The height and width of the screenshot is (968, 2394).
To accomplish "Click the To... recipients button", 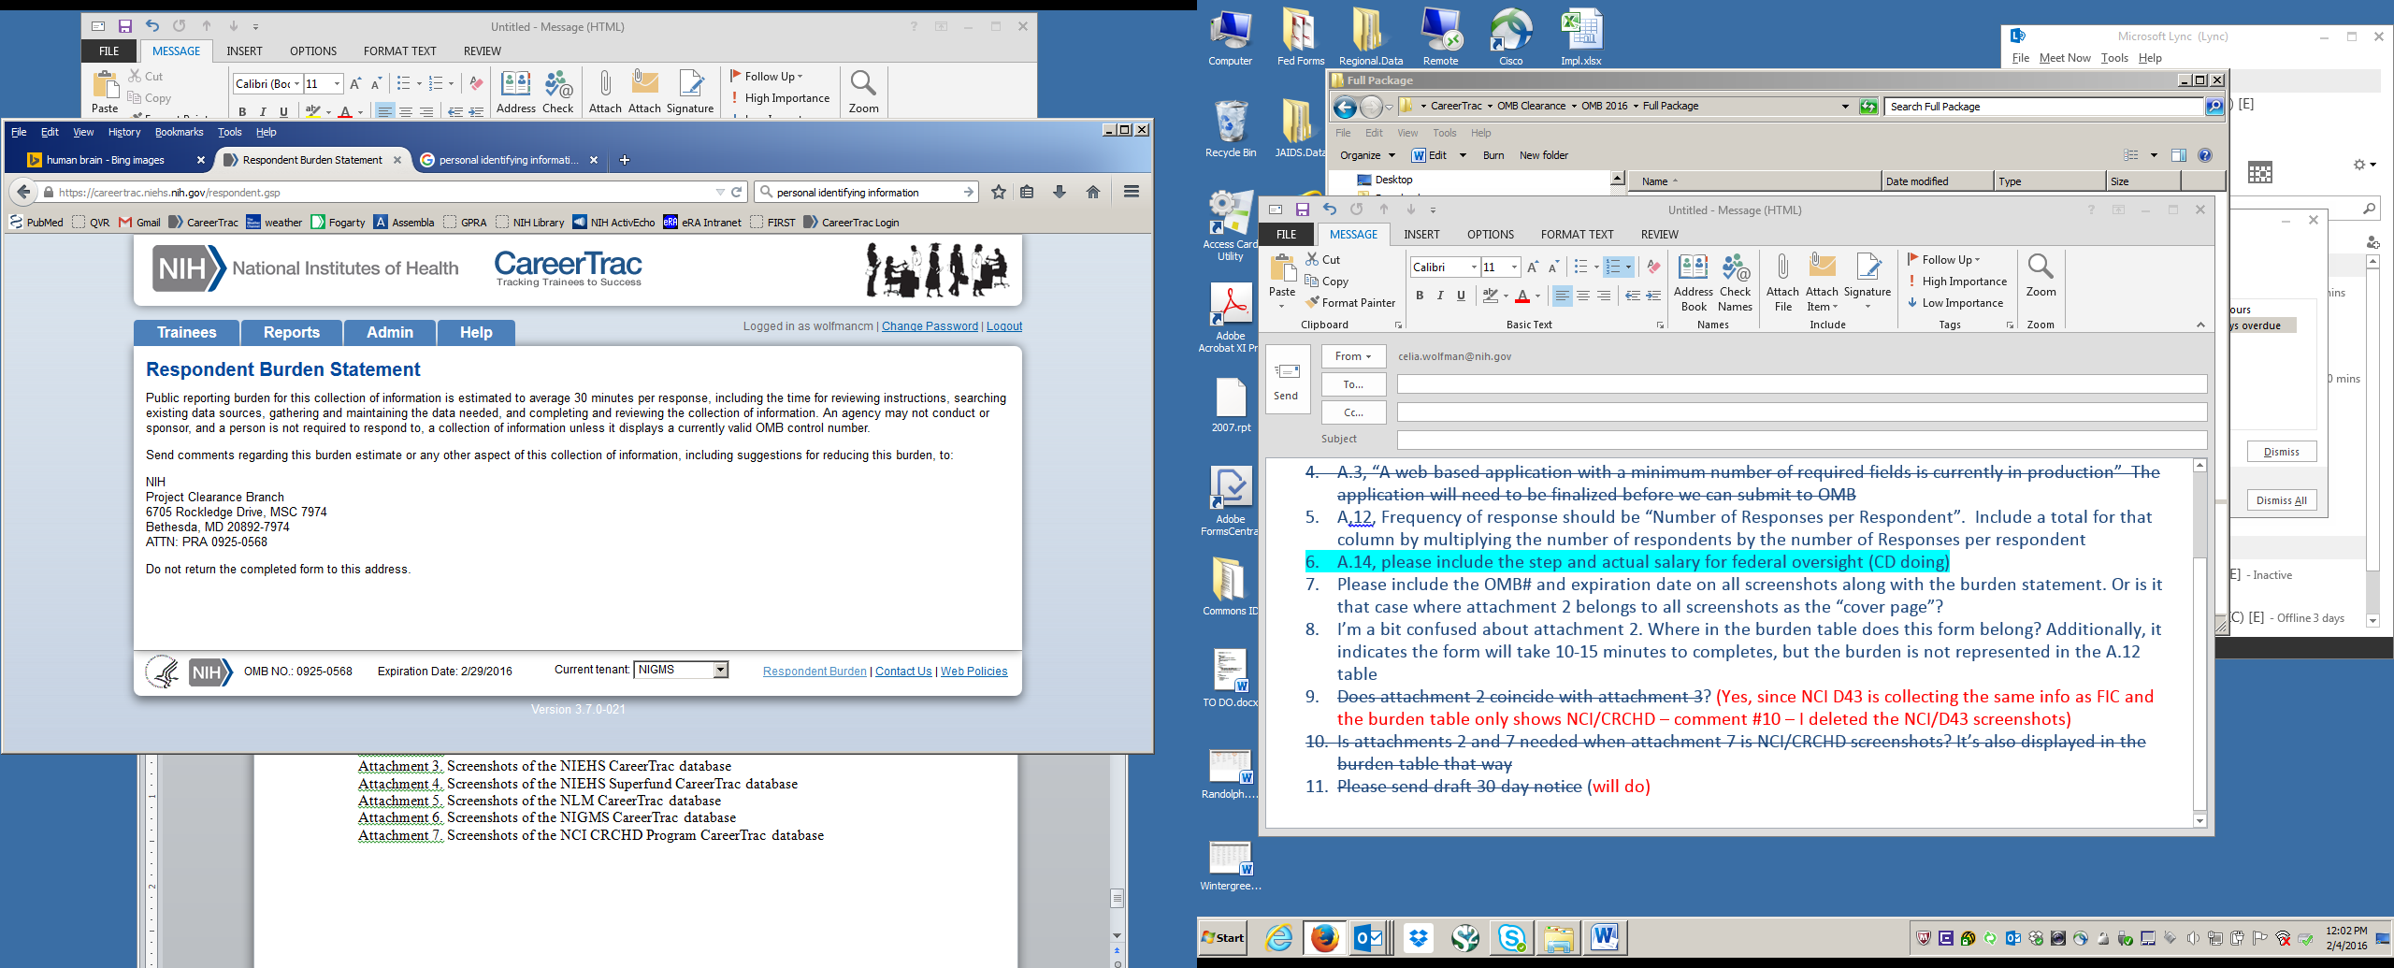I will click(1353, 384).
